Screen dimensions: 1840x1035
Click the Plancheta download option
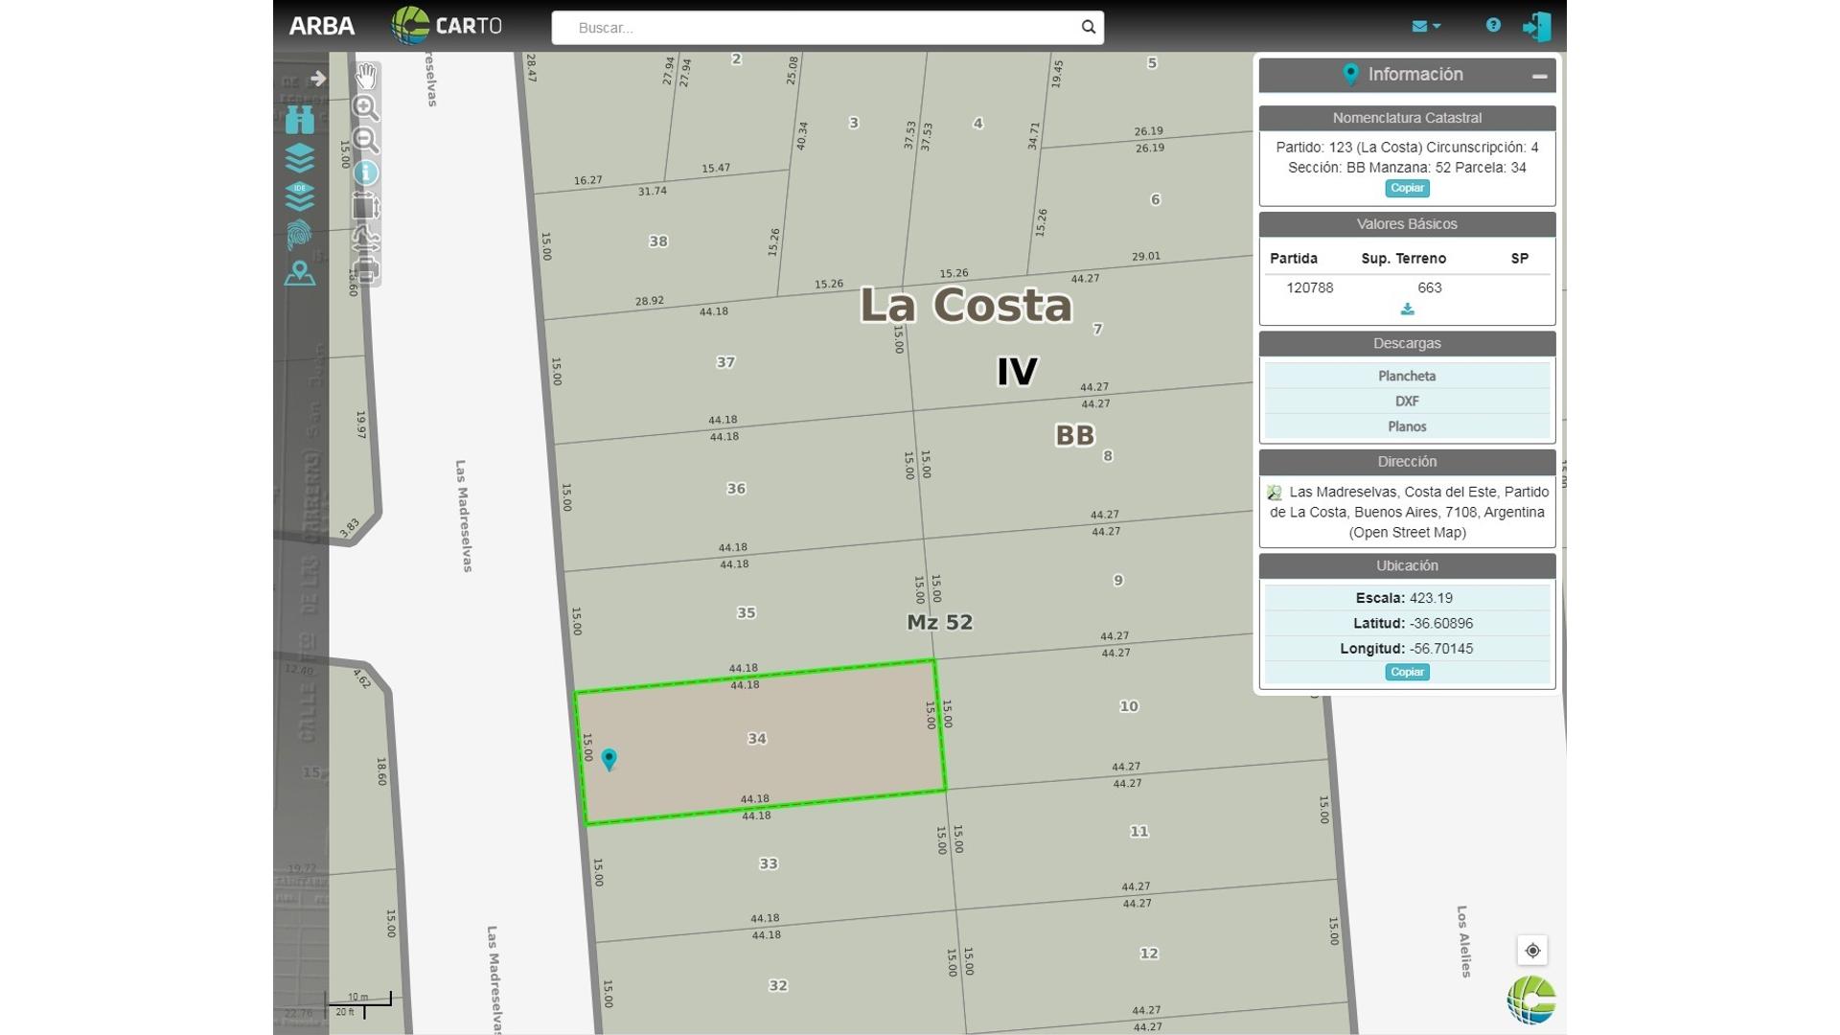tap(1407, 376)
